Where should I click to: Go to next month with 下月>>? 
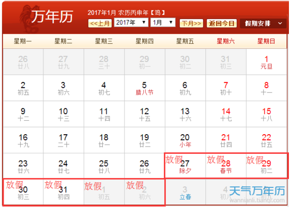pyautogui.click(x=191, y=23)
